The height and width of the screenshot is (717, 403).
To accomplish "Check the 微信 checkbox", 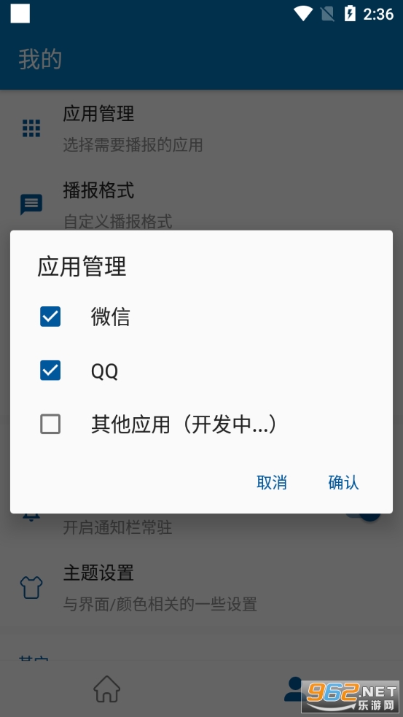I will pyautogui.click(x=50, y=317).
